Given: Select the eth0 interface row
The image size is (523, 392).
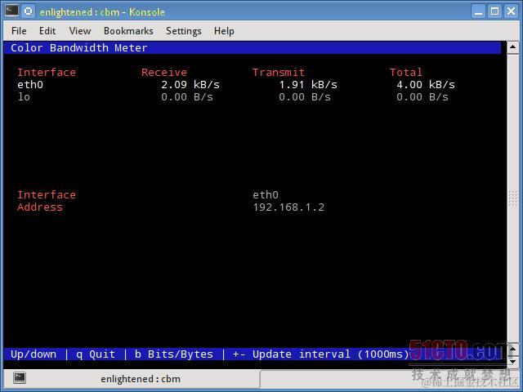Looking at the screenshot, I should [236, 85].
